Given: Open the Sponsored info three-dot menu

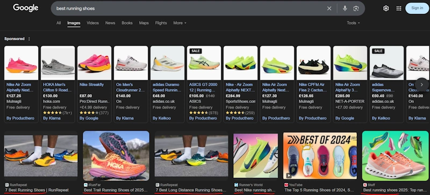Looking at the screenshot, I should point(29,39).
